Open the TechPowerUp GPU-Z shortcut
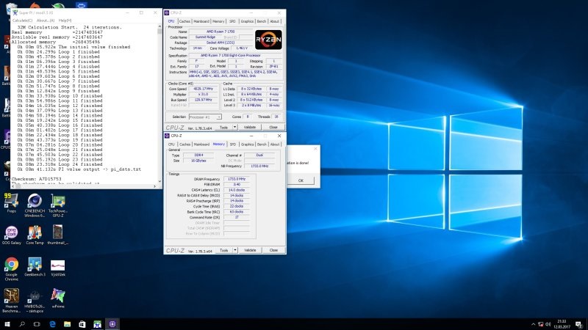The image size is (588, 330). point(58,205)
